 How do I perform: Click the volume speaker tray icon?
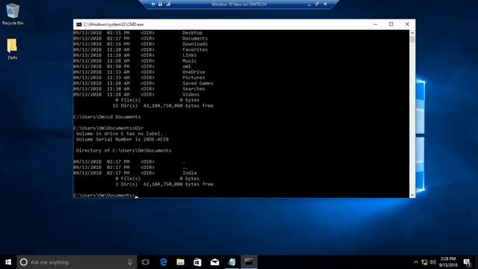tap(433, 262)
